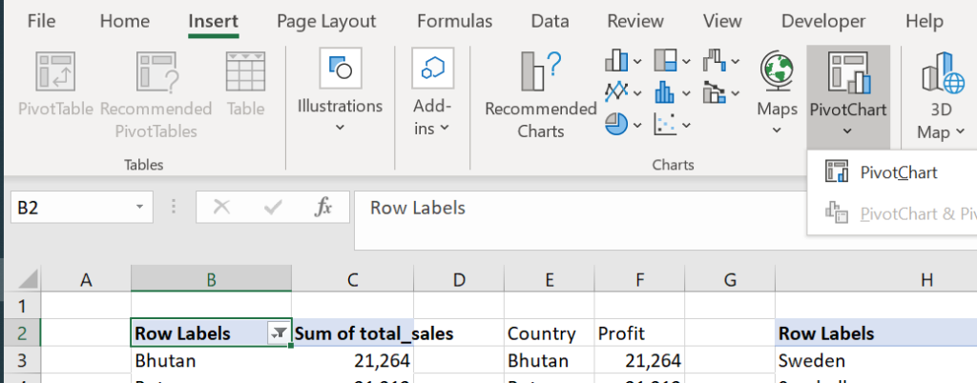Open the Row Labels filter dropdown in B2
This screenshot has width=977, height=383.
tap(279, 333)
